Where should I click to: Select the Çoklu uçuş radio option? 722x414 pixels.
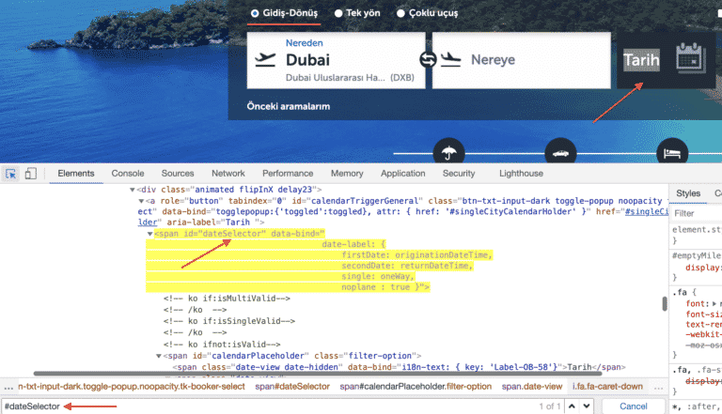[401, 14]
